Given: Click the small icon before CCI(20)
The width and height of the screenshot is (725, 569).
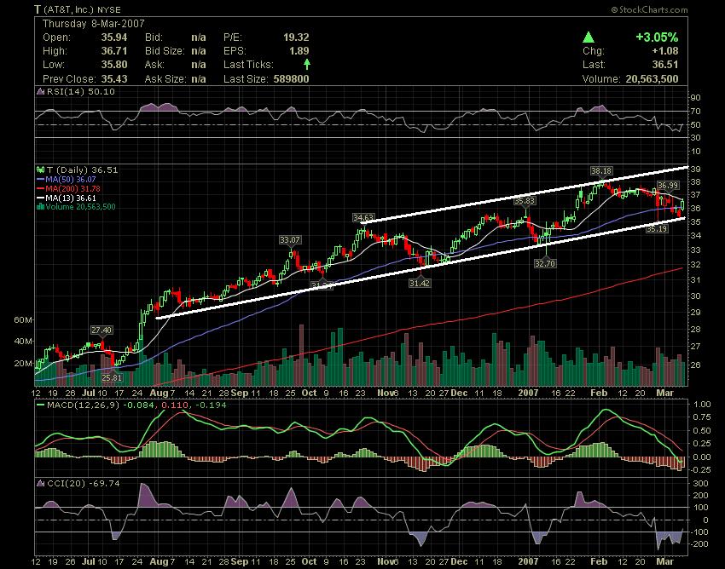Looking at the screenshot, I should [40, 483].
